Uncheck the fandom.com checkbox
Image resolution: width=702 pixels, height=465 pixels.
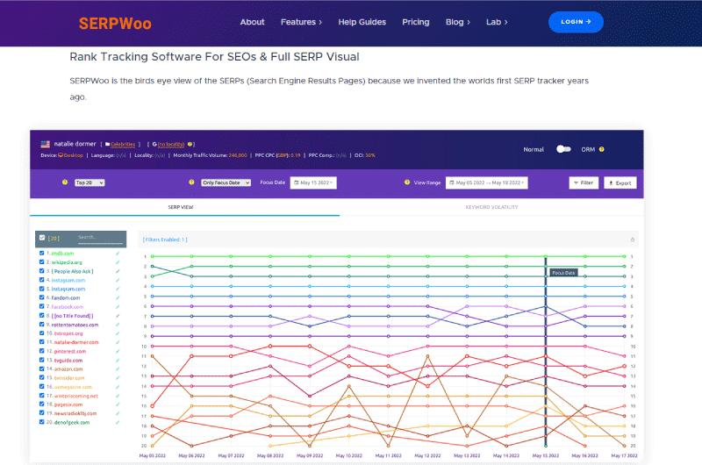click(41, 297)
